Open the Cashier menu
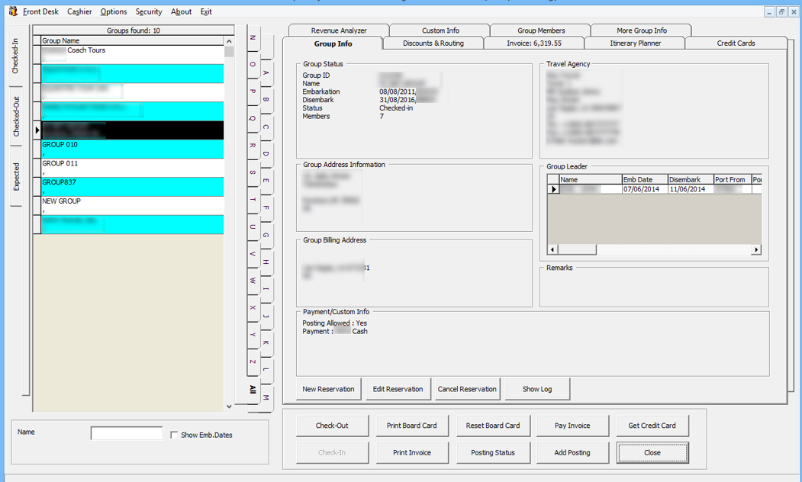The image size is (802, 482). pos(79,11)
